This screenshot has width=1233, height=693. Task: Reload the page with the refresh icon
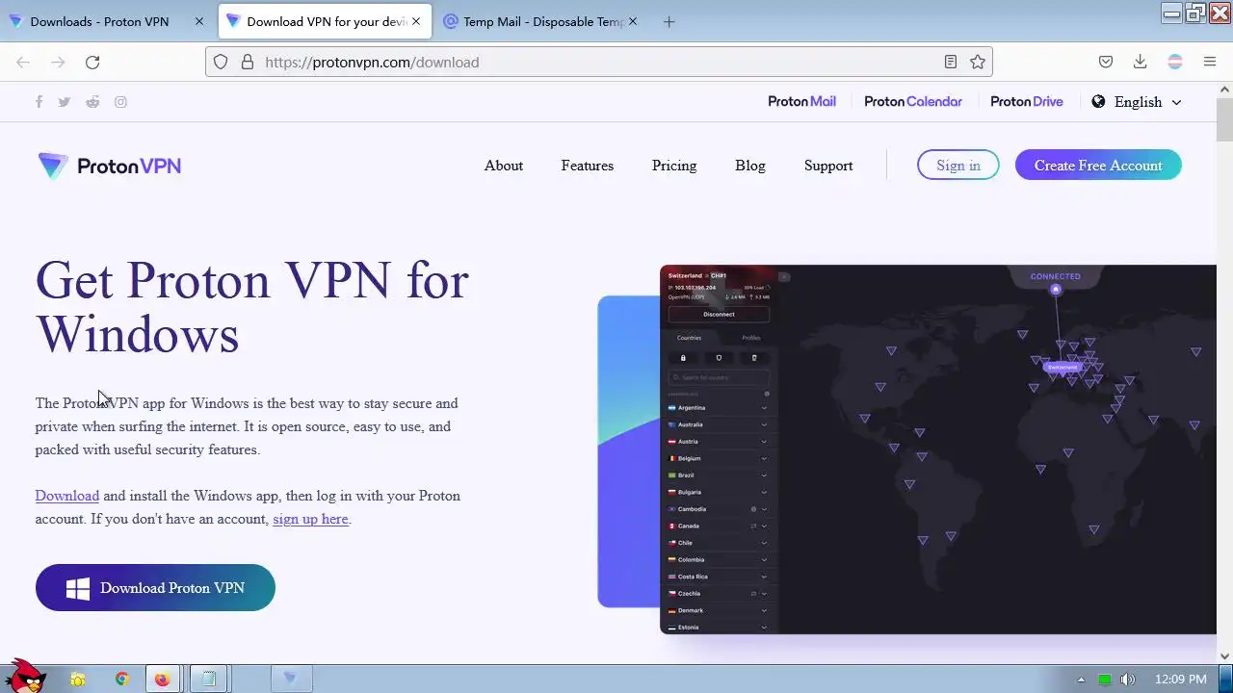[x=92, y=62]
